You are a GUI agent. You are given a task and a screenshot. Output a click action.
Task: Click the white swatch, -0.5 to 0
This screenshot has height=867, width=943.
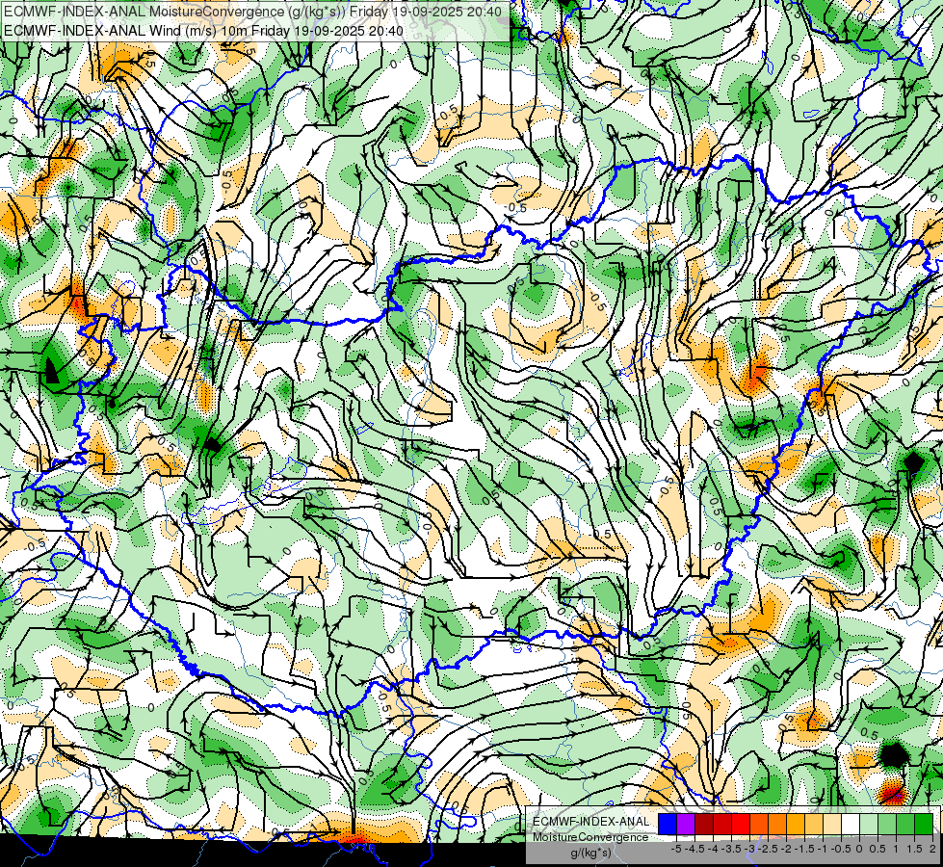(x=851, y=824)
